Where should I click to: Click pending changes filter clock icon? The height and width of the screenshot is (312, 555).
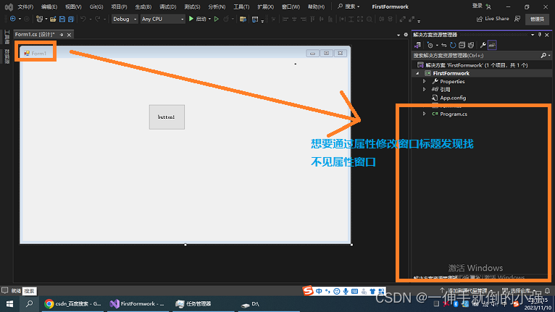click(430, 45)
